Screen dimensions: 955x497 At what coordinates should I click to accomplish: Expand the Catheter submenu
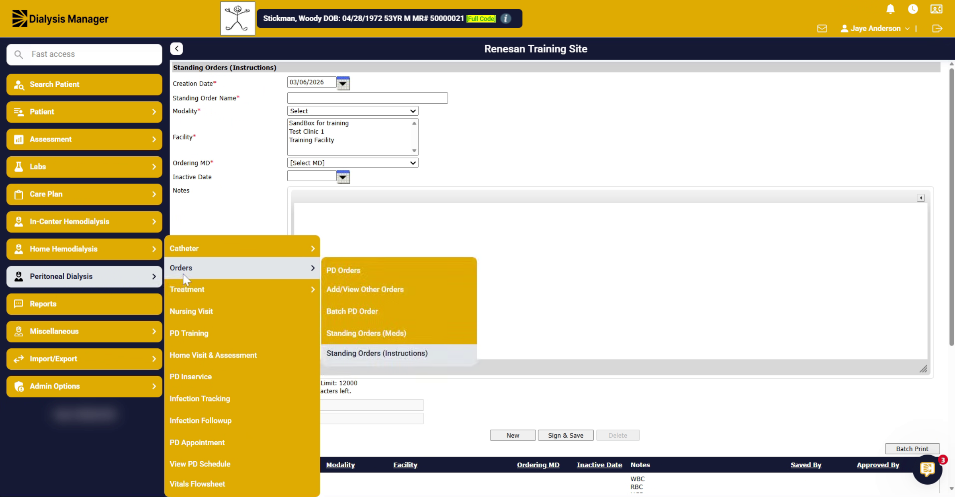point(242,248)
